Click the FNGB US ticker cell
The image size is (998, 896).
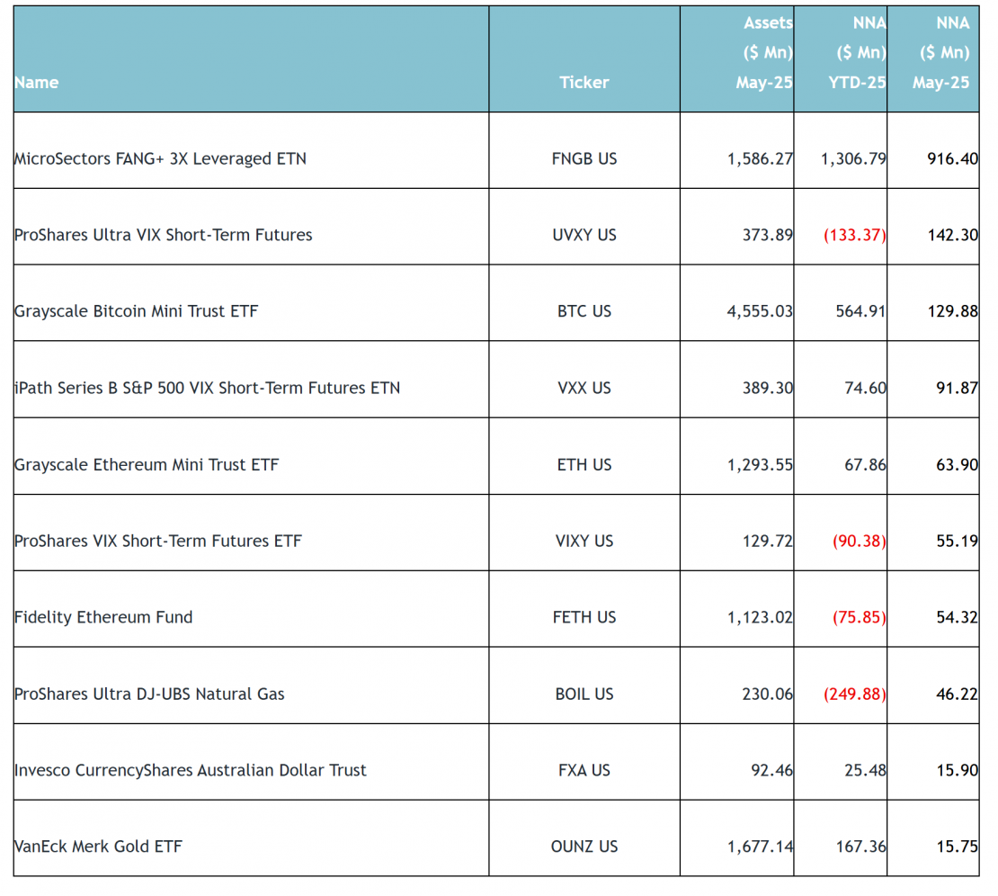coord(584,159)
